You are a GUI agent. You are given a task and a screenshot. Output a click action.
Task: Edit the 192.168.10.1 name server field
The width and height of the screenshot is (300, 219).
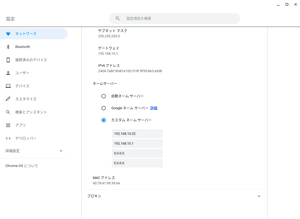[137, 144]
